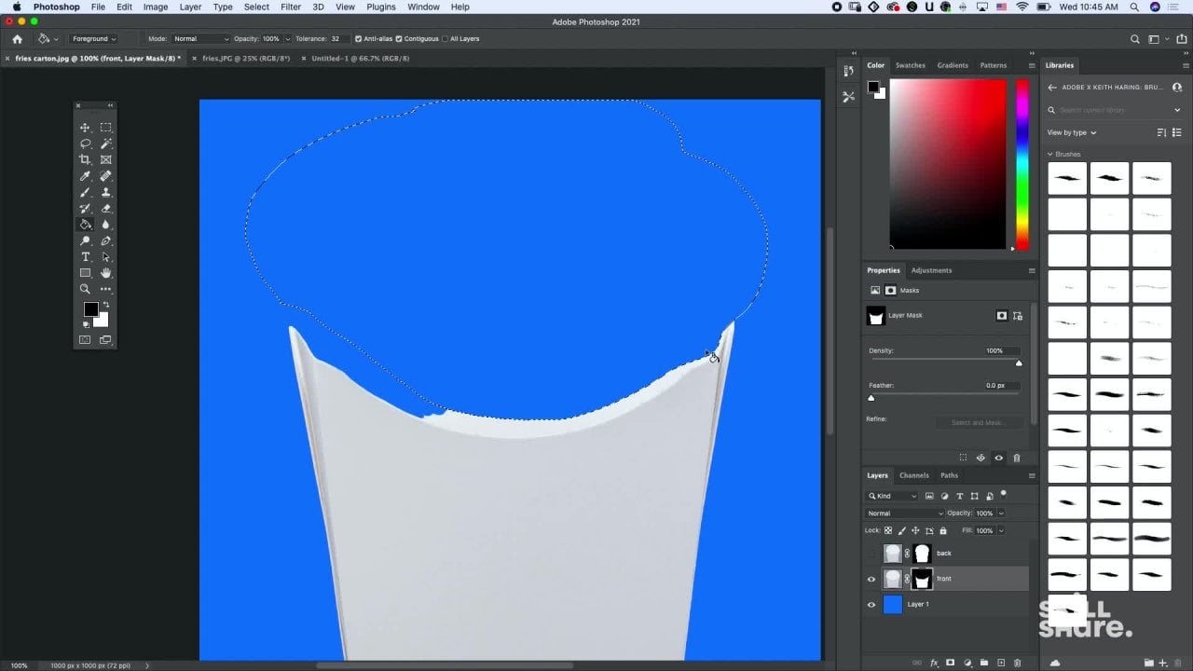Switch to the fries.JPG document tab
The width and height of the screenshot is (1193, 671).
pos(245,58)
